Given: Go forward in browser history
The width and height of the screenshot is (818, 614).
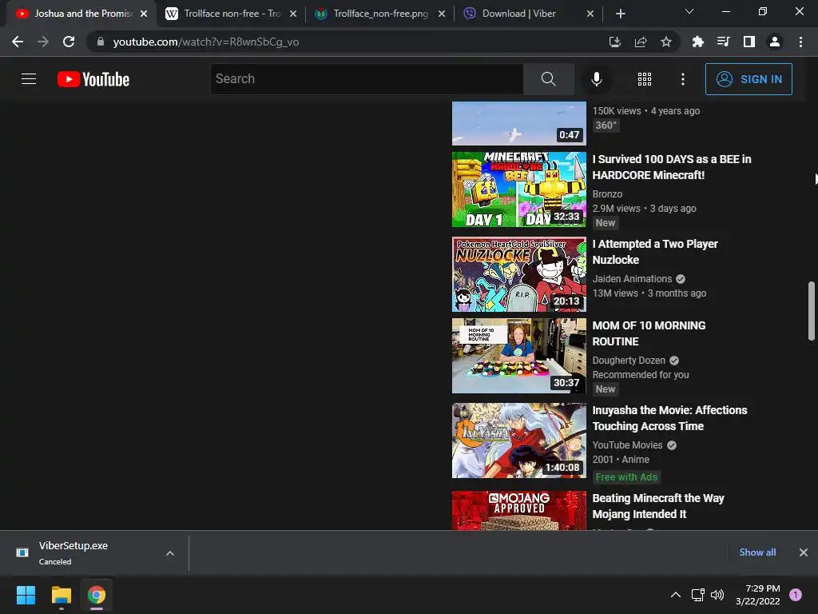Looking at the screenshot, I should (x=43, y=42).
